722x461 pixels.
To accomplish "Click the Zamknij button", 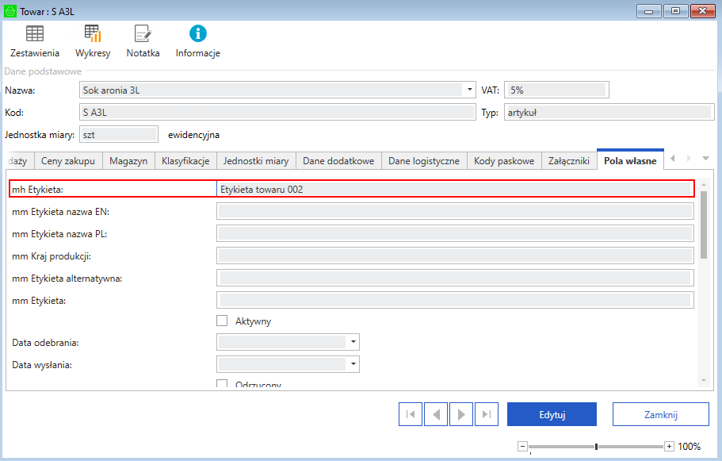I will (x=660, y=414).
